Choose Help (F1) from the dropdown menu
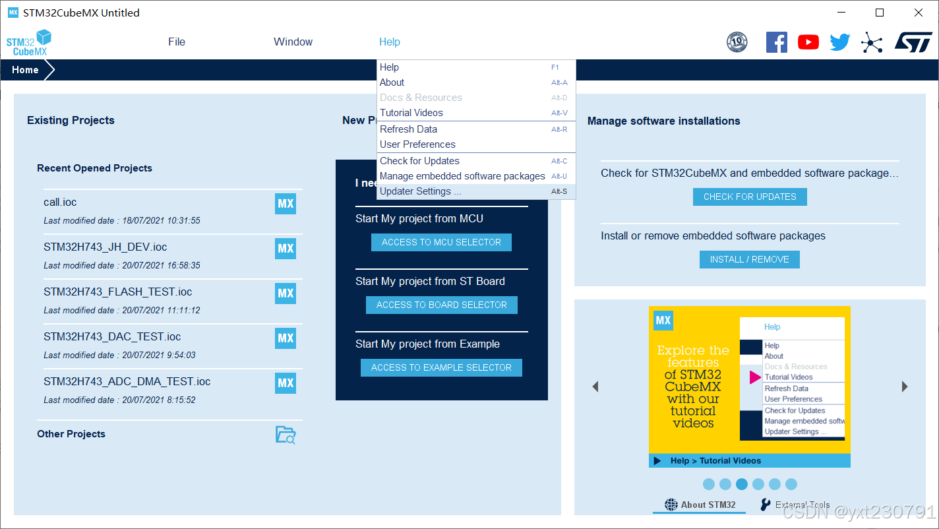The height and width of the screenshot is (529, 939). point(476,67)
